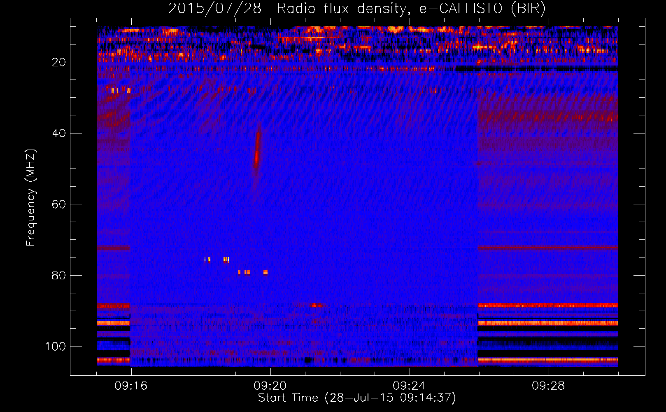Click the 100 MHz frequency tick label
The width and height of the screenshot is (666, 412).
tap(56, 346)
